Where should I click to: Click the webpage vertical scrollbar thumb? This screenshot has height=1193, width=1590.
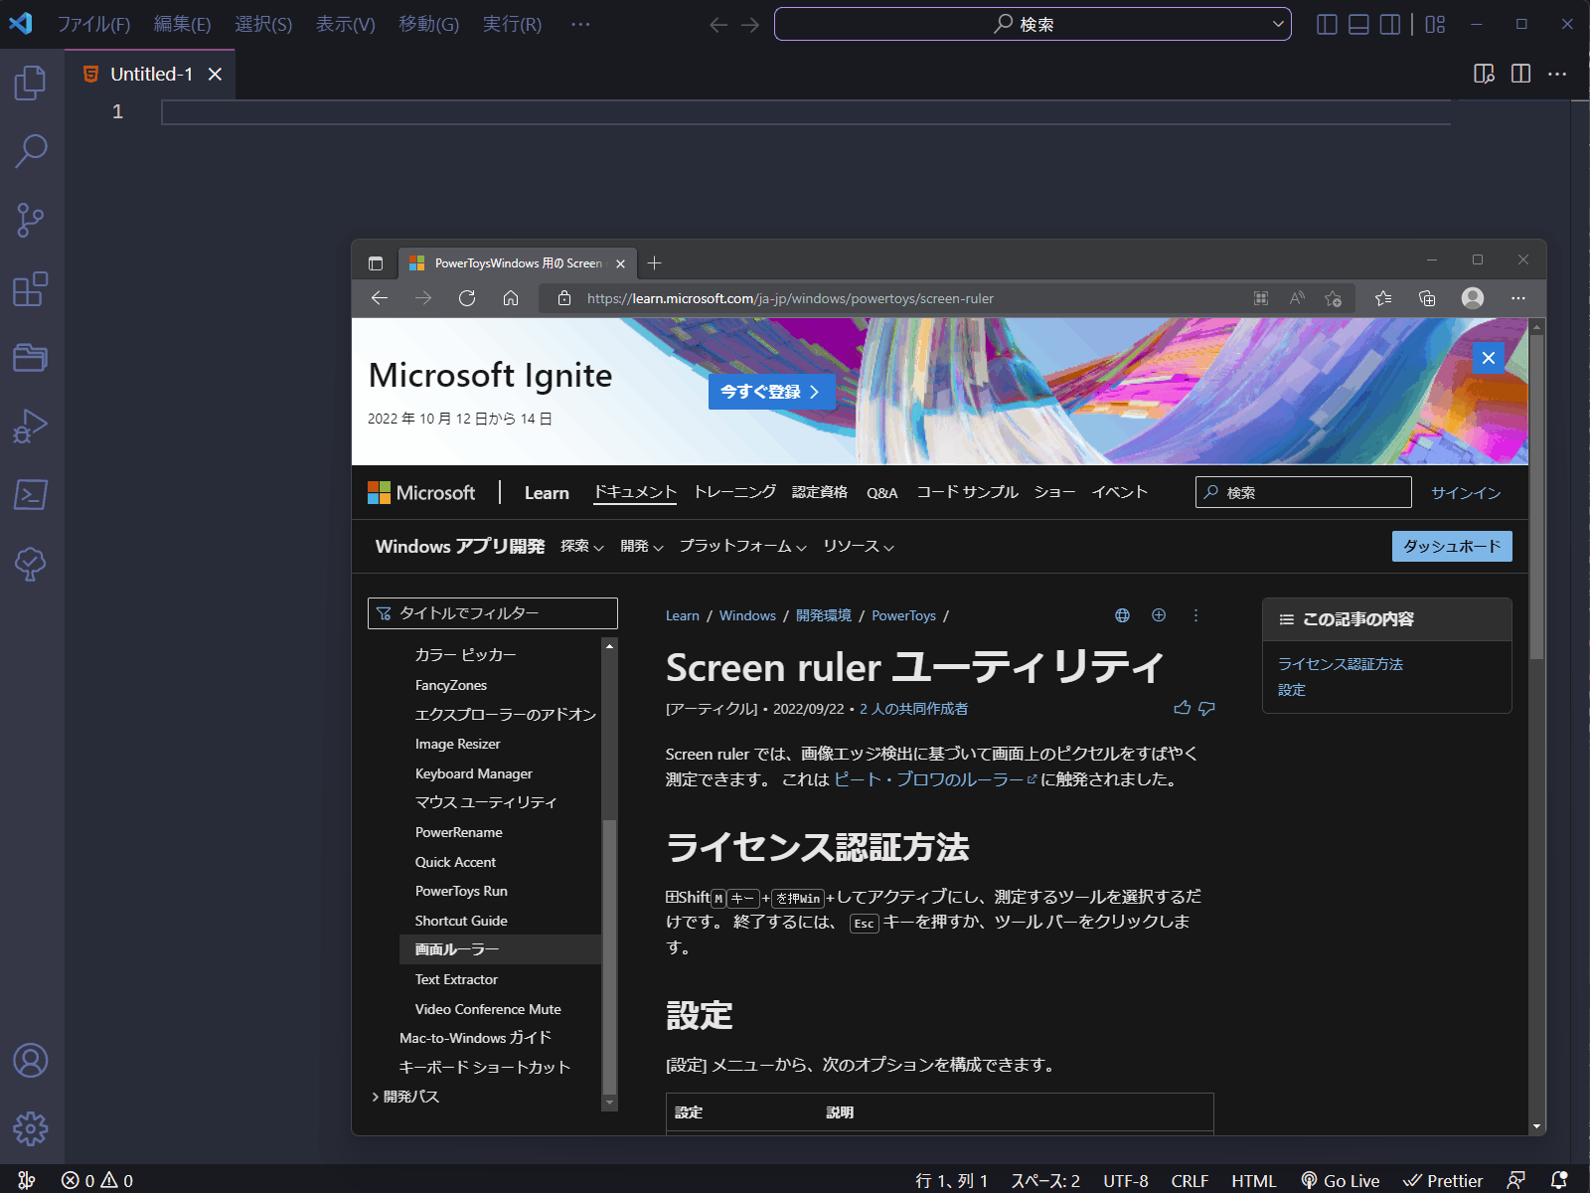[1537, 497]
